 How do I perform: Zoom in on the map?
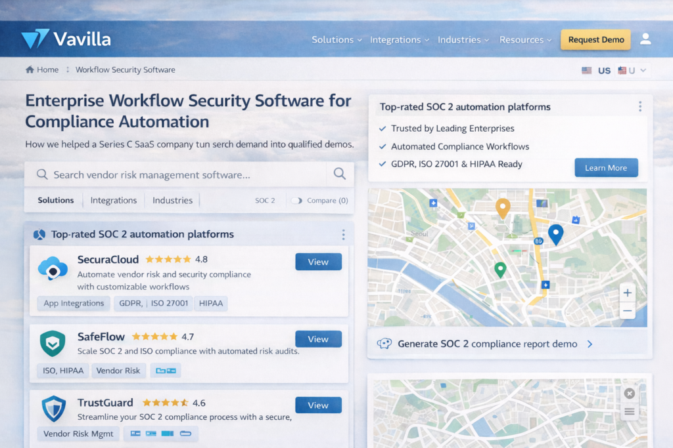(628, 293)
